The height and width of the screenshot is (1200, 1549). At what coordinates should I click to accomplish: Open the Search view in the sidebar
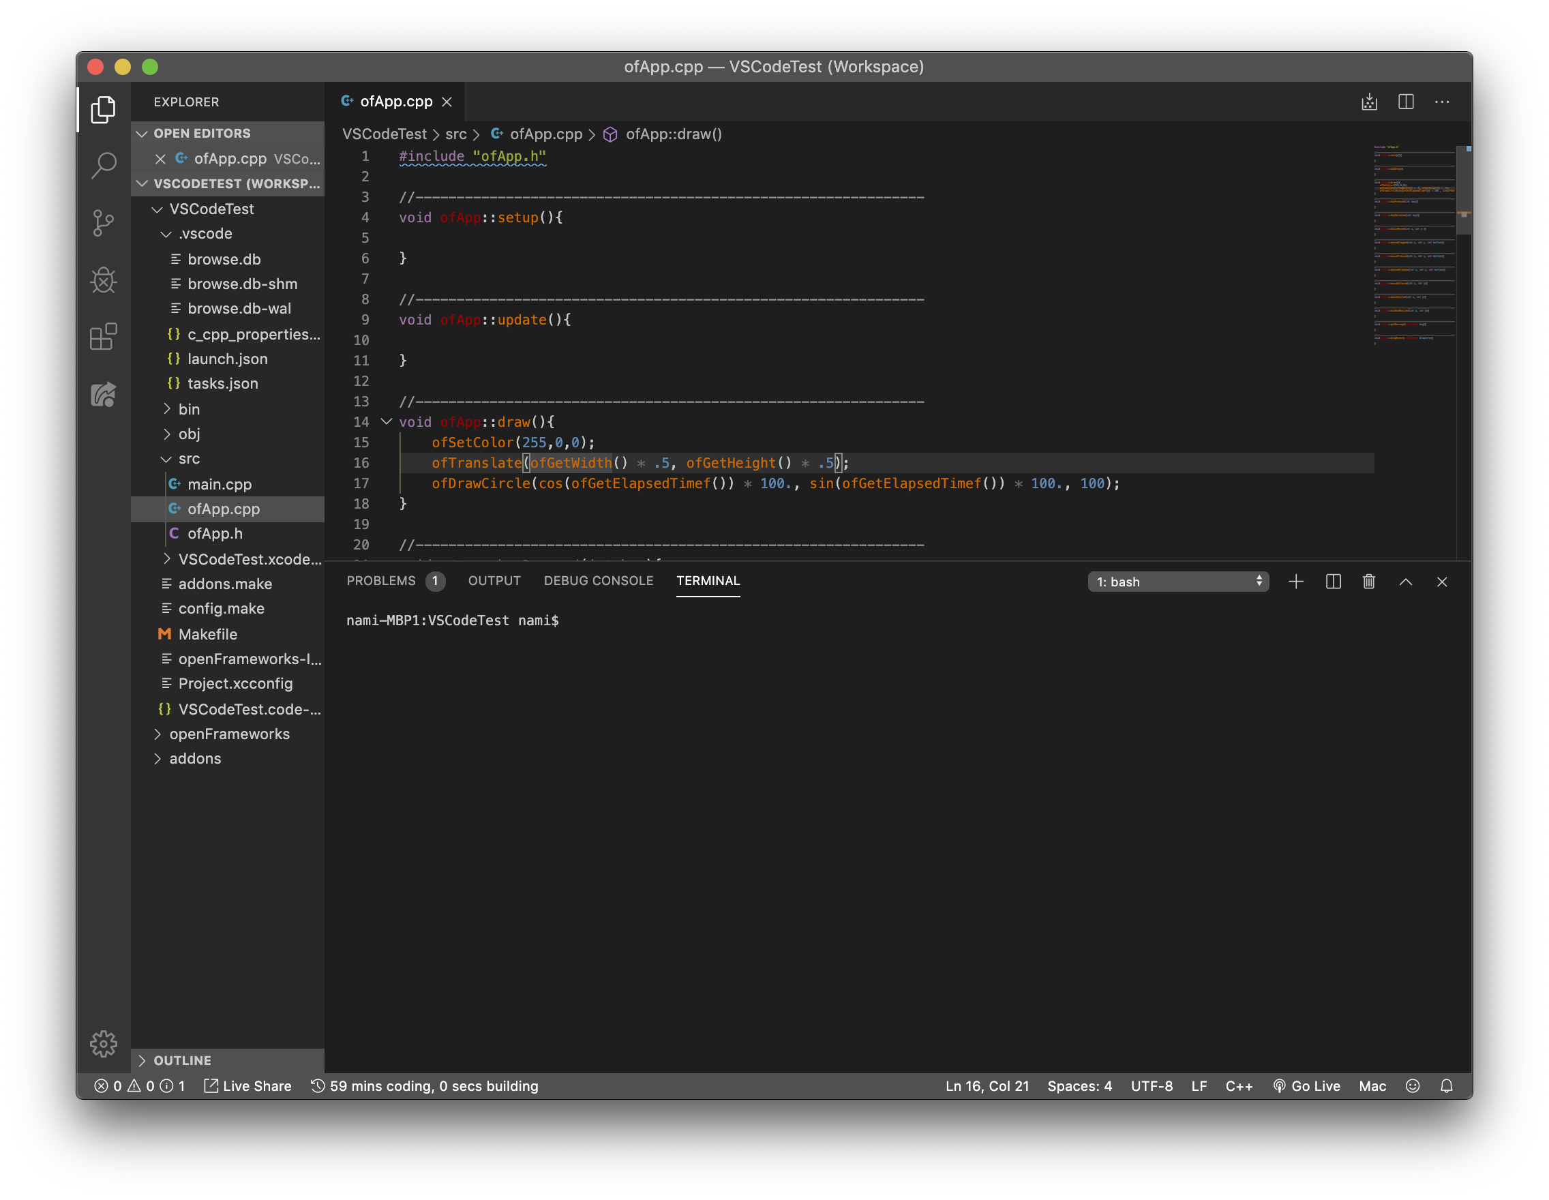[x=104, y=166]
